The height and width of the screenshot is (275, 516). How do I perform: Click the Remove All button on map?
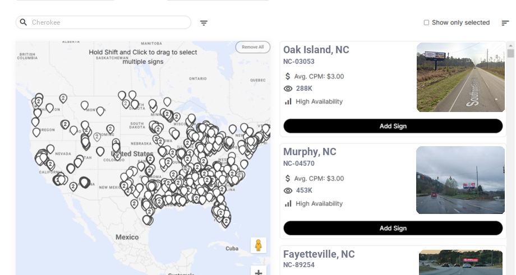(252, 47)
